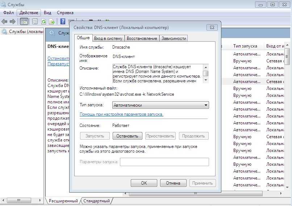The width and height of the screenshot is (292, 206).
Task: Open the Вид menu
Action: [x=47, y=13]
